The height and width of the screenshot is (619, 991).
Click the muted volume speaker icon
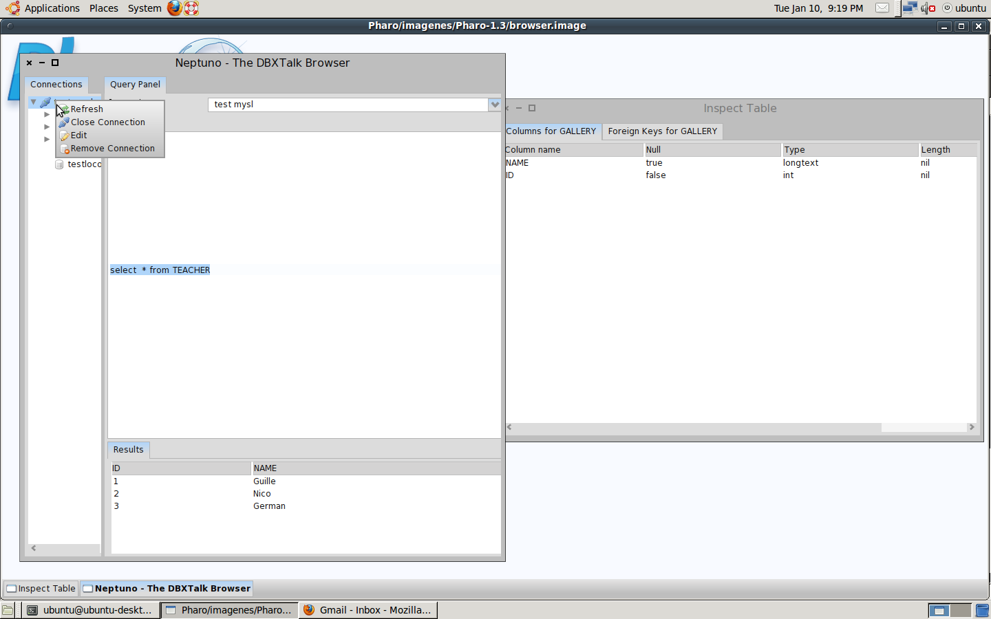(x=928, y=8)
